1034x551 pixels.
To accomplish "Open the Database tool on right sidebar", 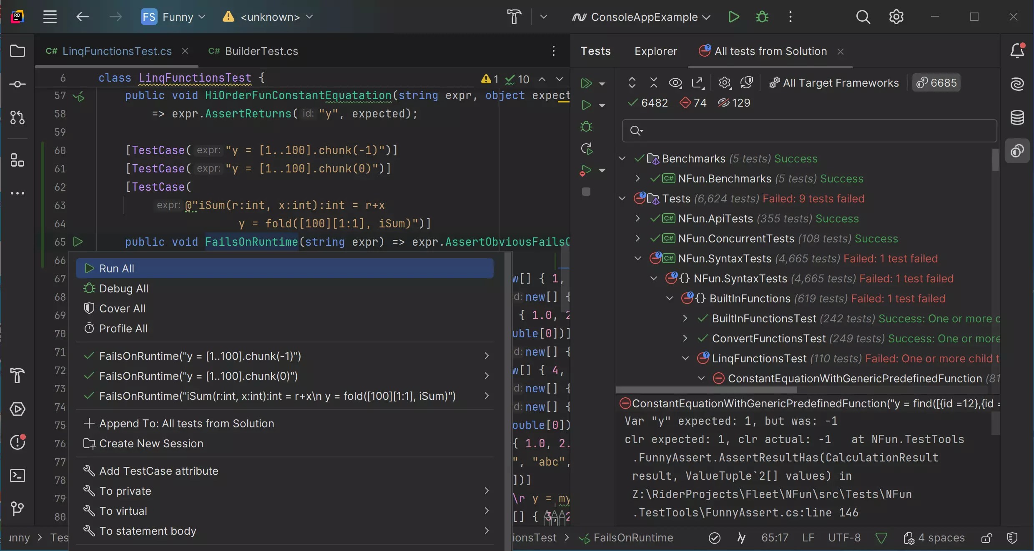I will point(1017,117).
